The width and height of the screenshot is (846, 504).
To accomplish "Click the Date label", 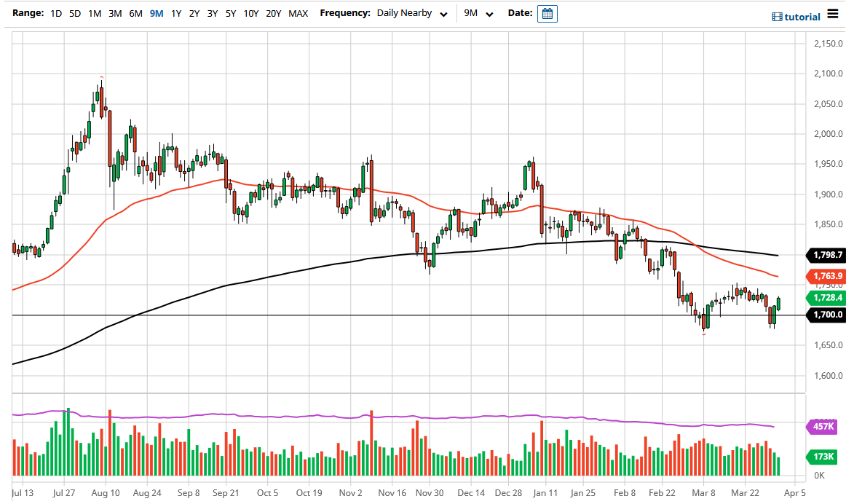I will coord(520,13).
